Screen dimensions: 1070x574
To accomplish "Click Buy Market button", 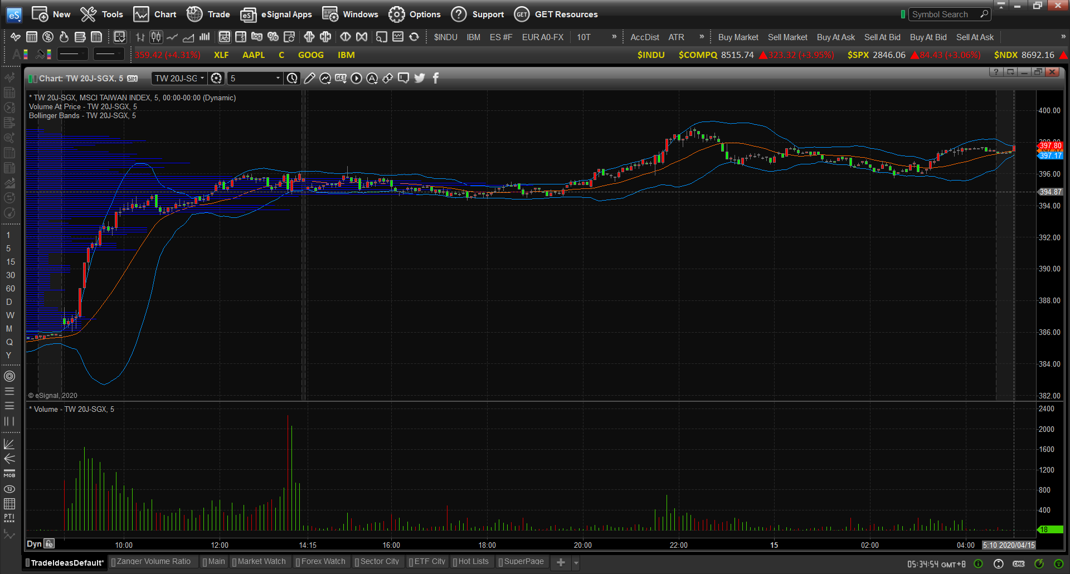I will coord(738,37).
